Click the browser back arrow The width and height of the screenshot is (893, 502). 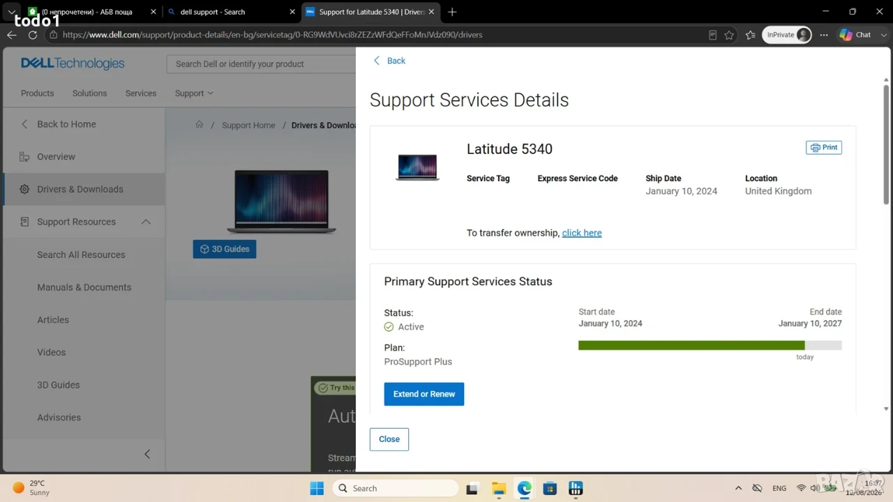click(x=12, y=35)
